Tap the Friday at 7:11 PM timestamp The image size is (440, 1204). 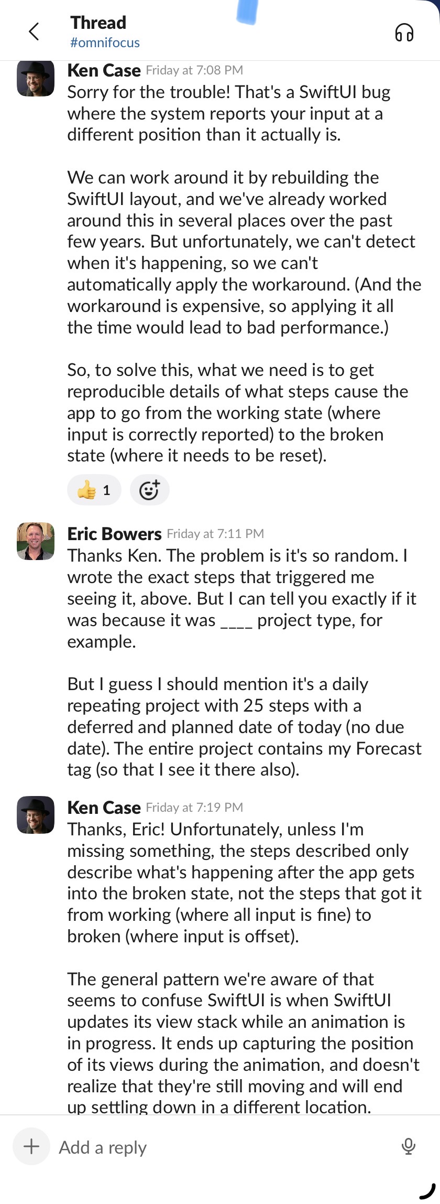coord(215,534)
